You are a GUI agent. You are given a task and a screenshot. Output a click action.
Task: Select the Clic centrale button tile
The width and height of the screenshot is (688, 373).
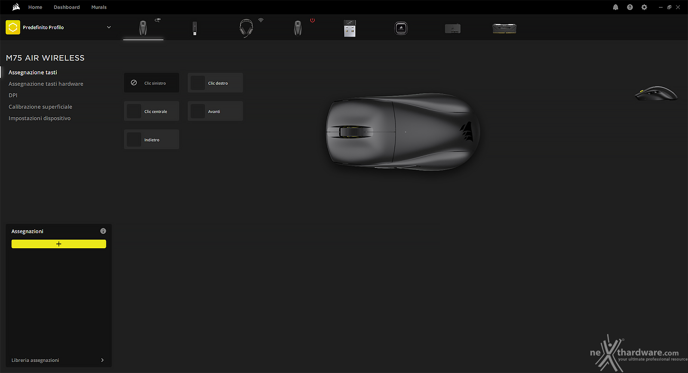pos(151,111)
